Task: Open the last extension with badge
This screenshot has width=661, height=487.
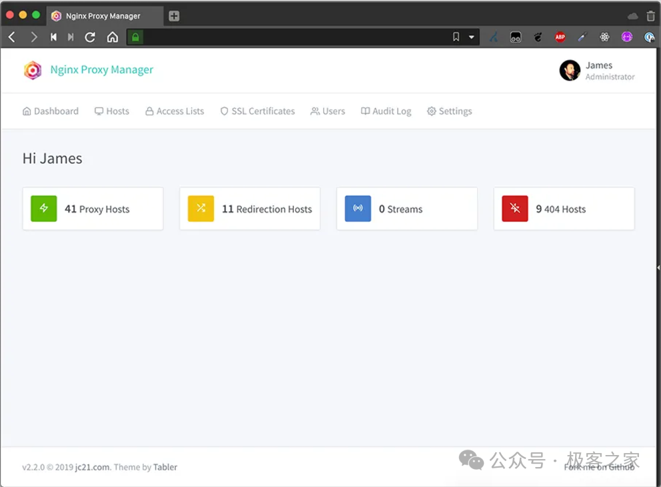Action: coord(649,37)
